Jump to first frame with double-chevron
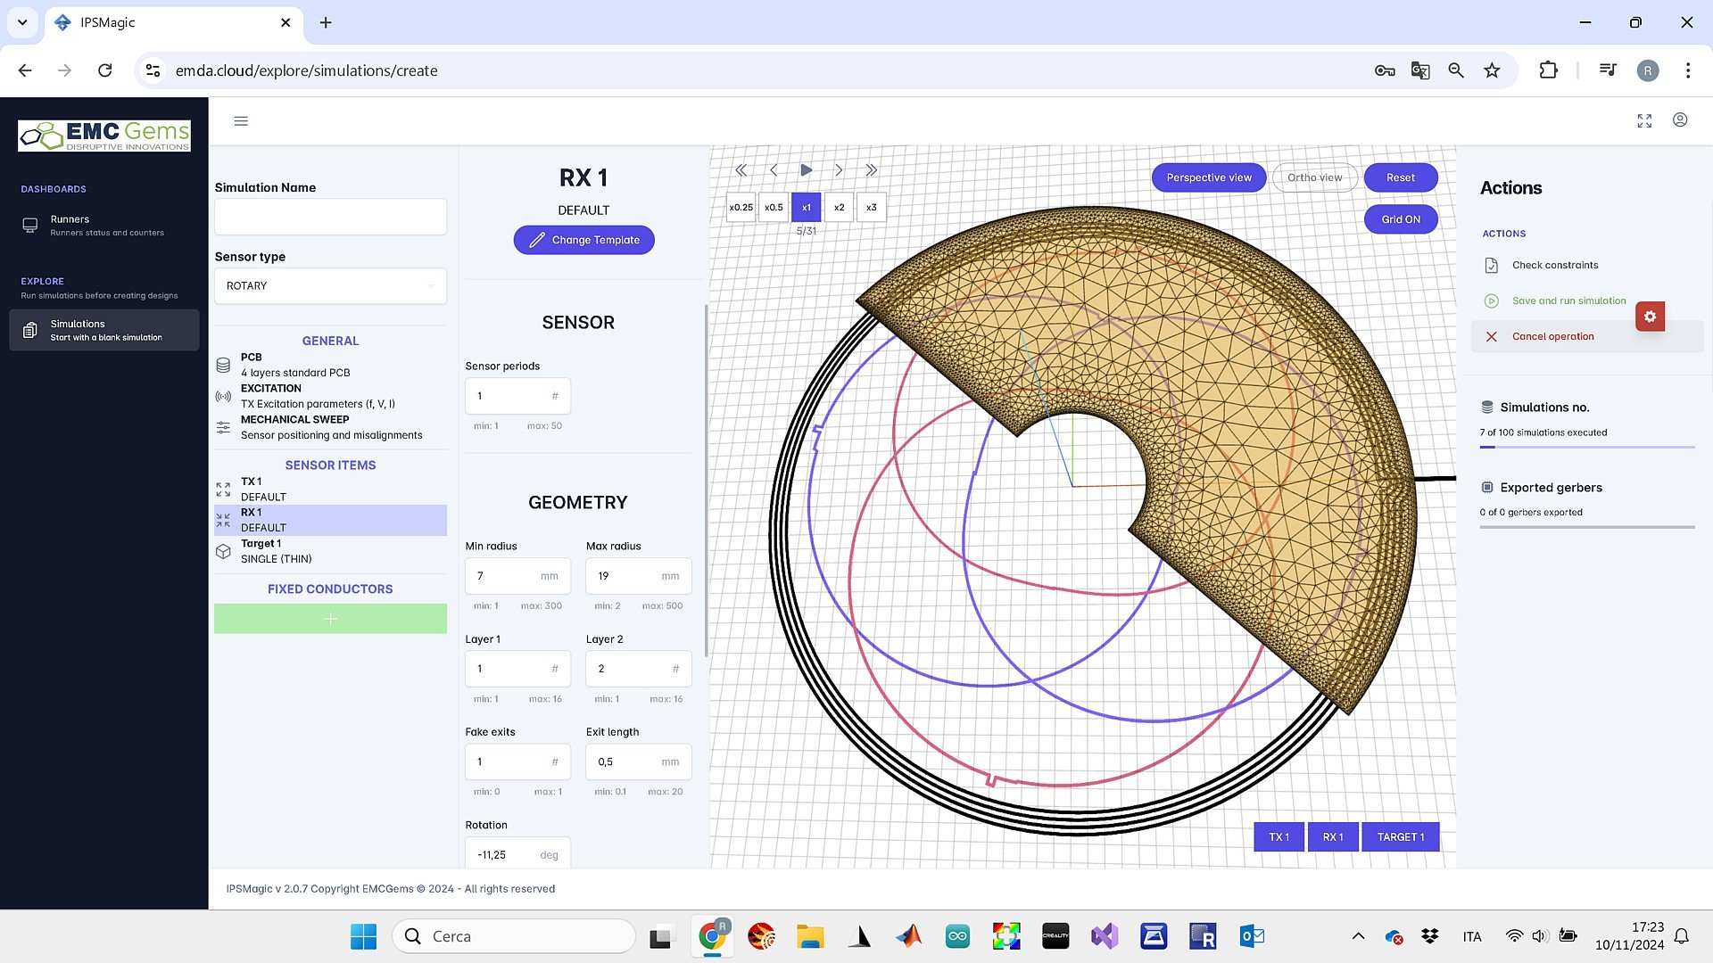This screenshot has width=1713, height=963. coord(741,169)
